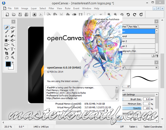Zoom in using the toolbar magnifier plus
The height and width of the screenshot is (130, 166).
point(109,14)
